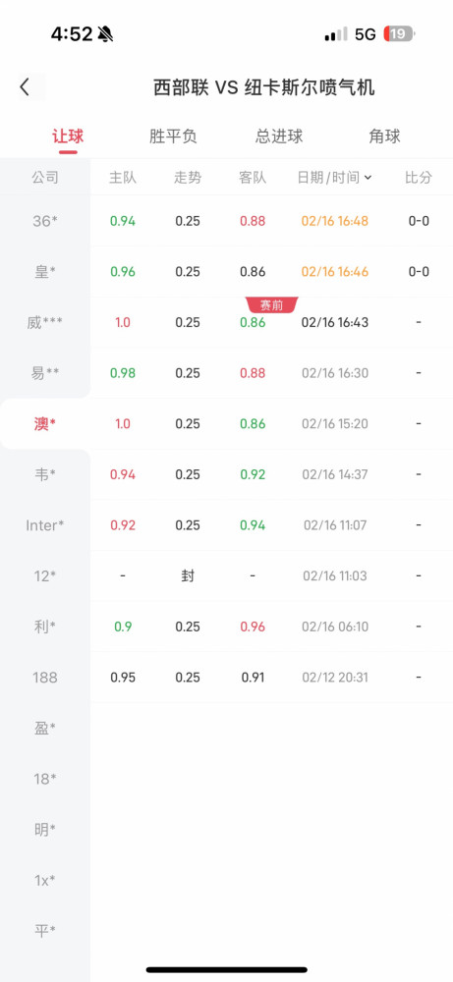The height and width of the screenshot is (982, 453).
Task: Select company 皇* in sidebar
Action: pos(45,272)
